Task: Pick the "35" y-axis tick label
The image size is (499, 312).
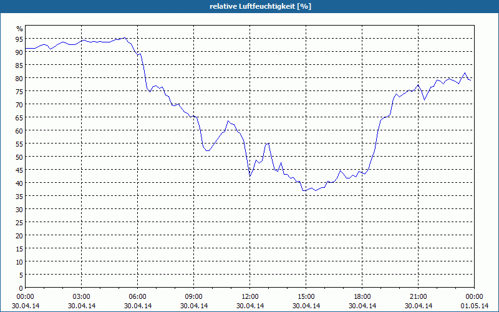Action: tap(19, 196)
